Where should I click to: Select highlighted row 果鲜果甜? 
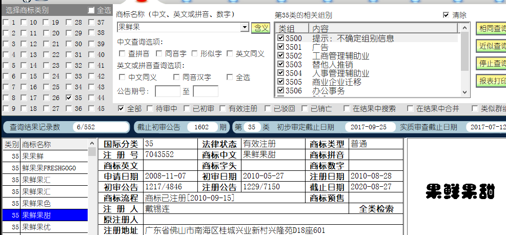coord(45,215)
